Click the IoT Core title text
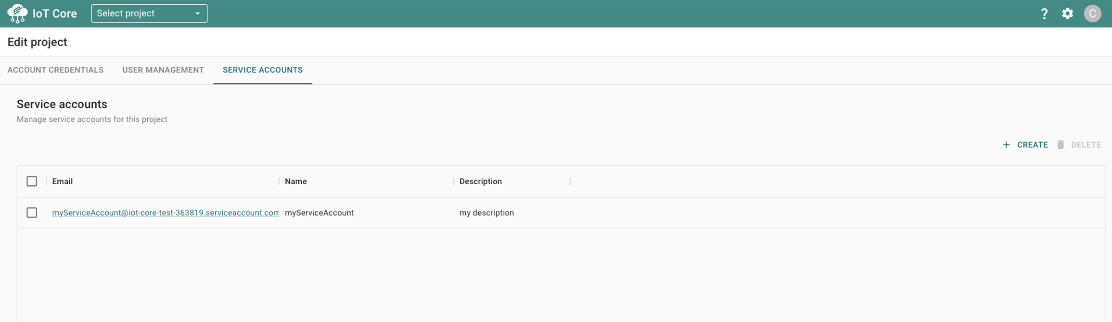1112x322 pixels. pos(54,13)
